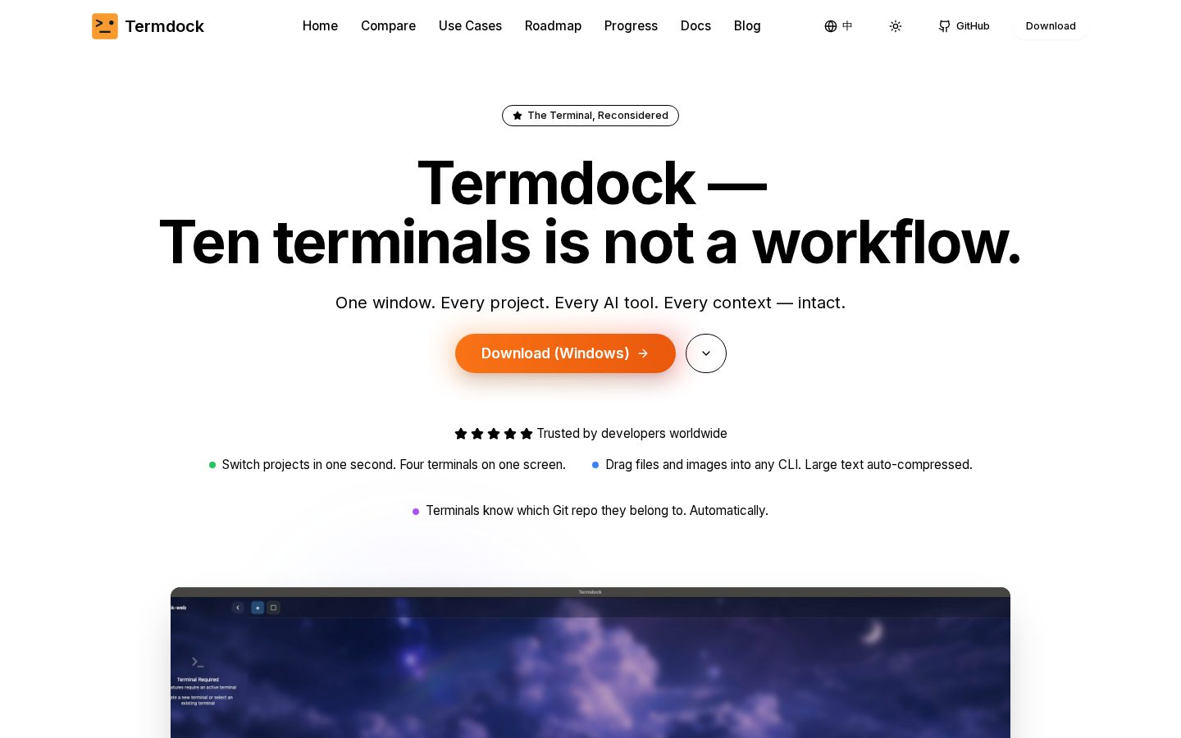The width and height of the screenshot is (1181, 738).
Task: Open the Progress nav item
Action: click(x=631, y=26)
